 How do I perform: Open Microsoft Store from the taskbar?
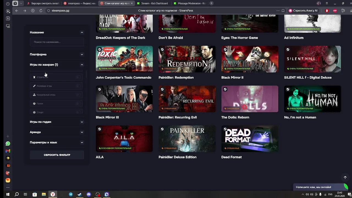(x=35, y=194)
